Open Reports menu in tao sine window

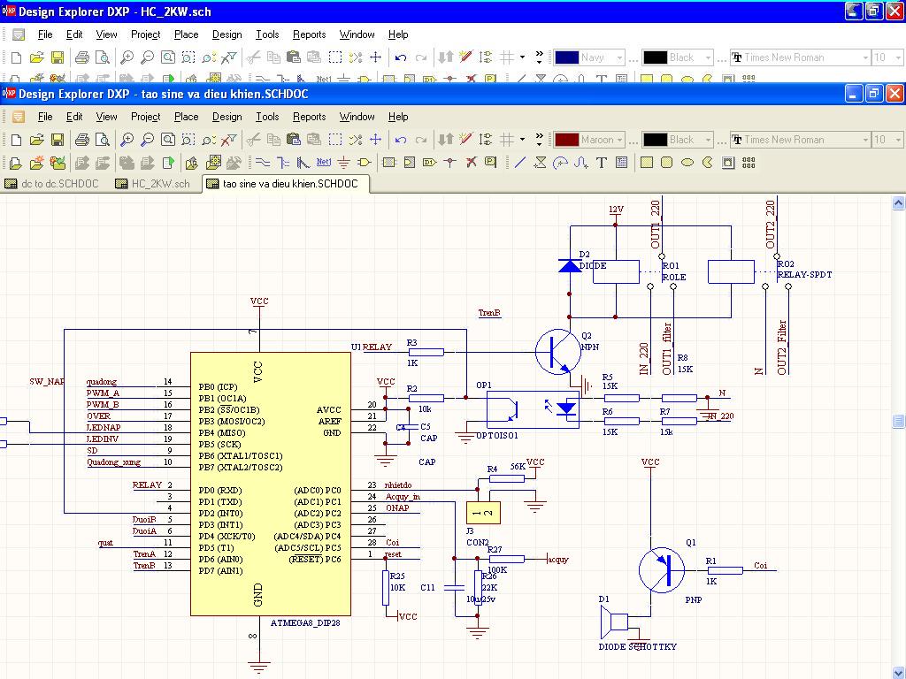coord(309,117)
